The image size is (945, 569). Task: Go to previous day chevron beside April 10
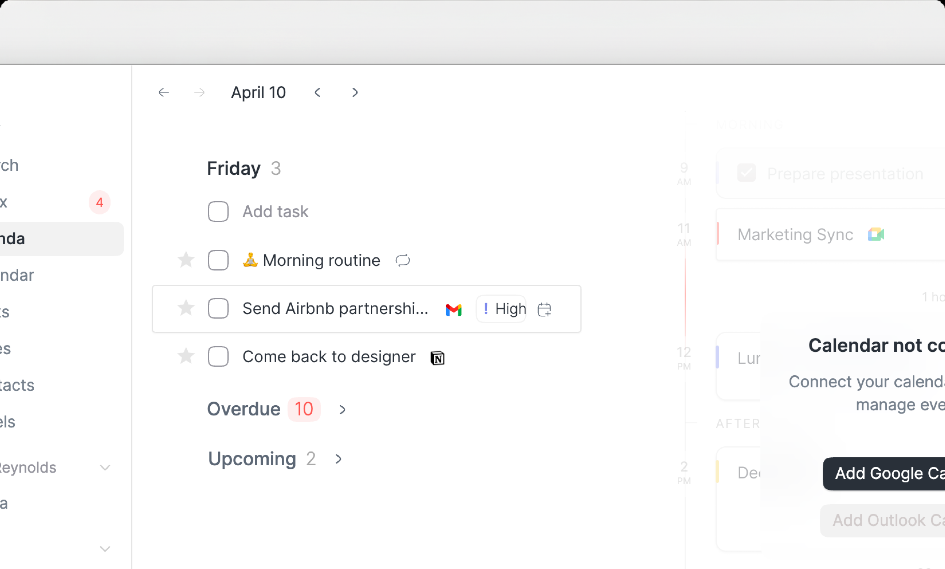coord(318,92)
